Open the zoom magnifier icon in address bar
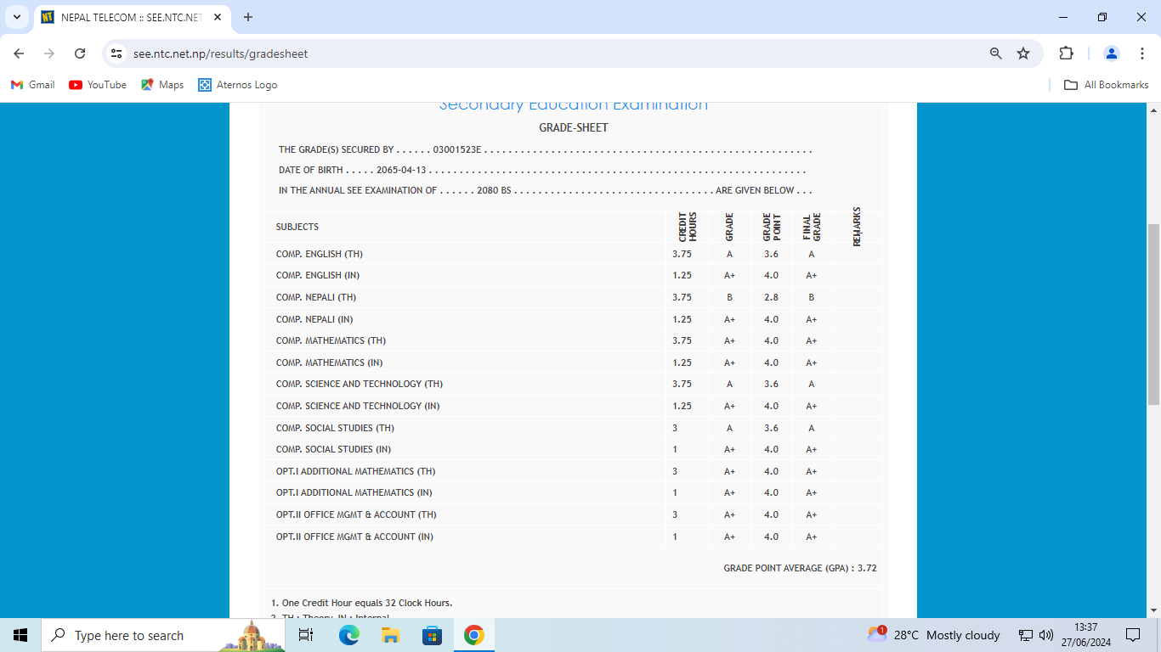Viewport: 1161px width, 652px height. click(x=996, y=53)
